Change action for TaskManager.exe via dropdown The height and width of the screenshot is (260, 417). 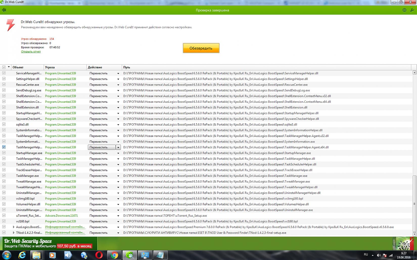118,176
